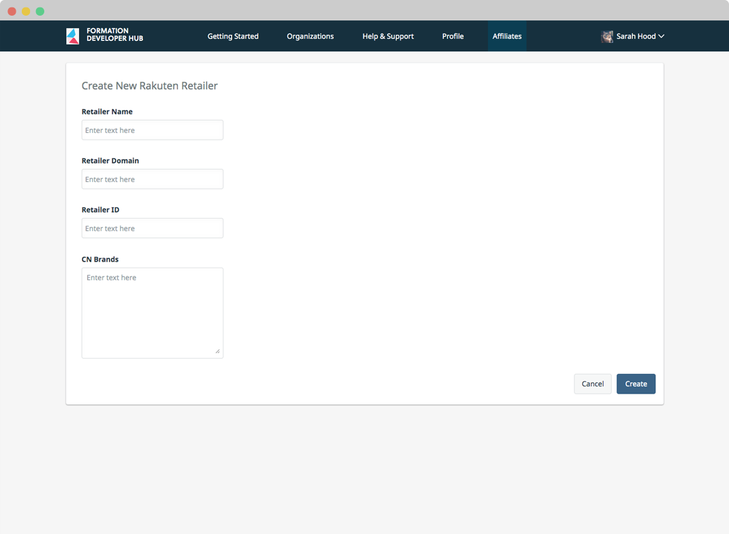Click Sarah Hood's avatar picture

[607, 36]
